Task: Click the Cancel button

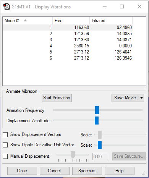Action: point(55,171)
